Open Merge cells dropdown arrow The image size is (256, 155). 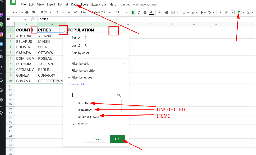pyautogui.click(x=178, y=13)
